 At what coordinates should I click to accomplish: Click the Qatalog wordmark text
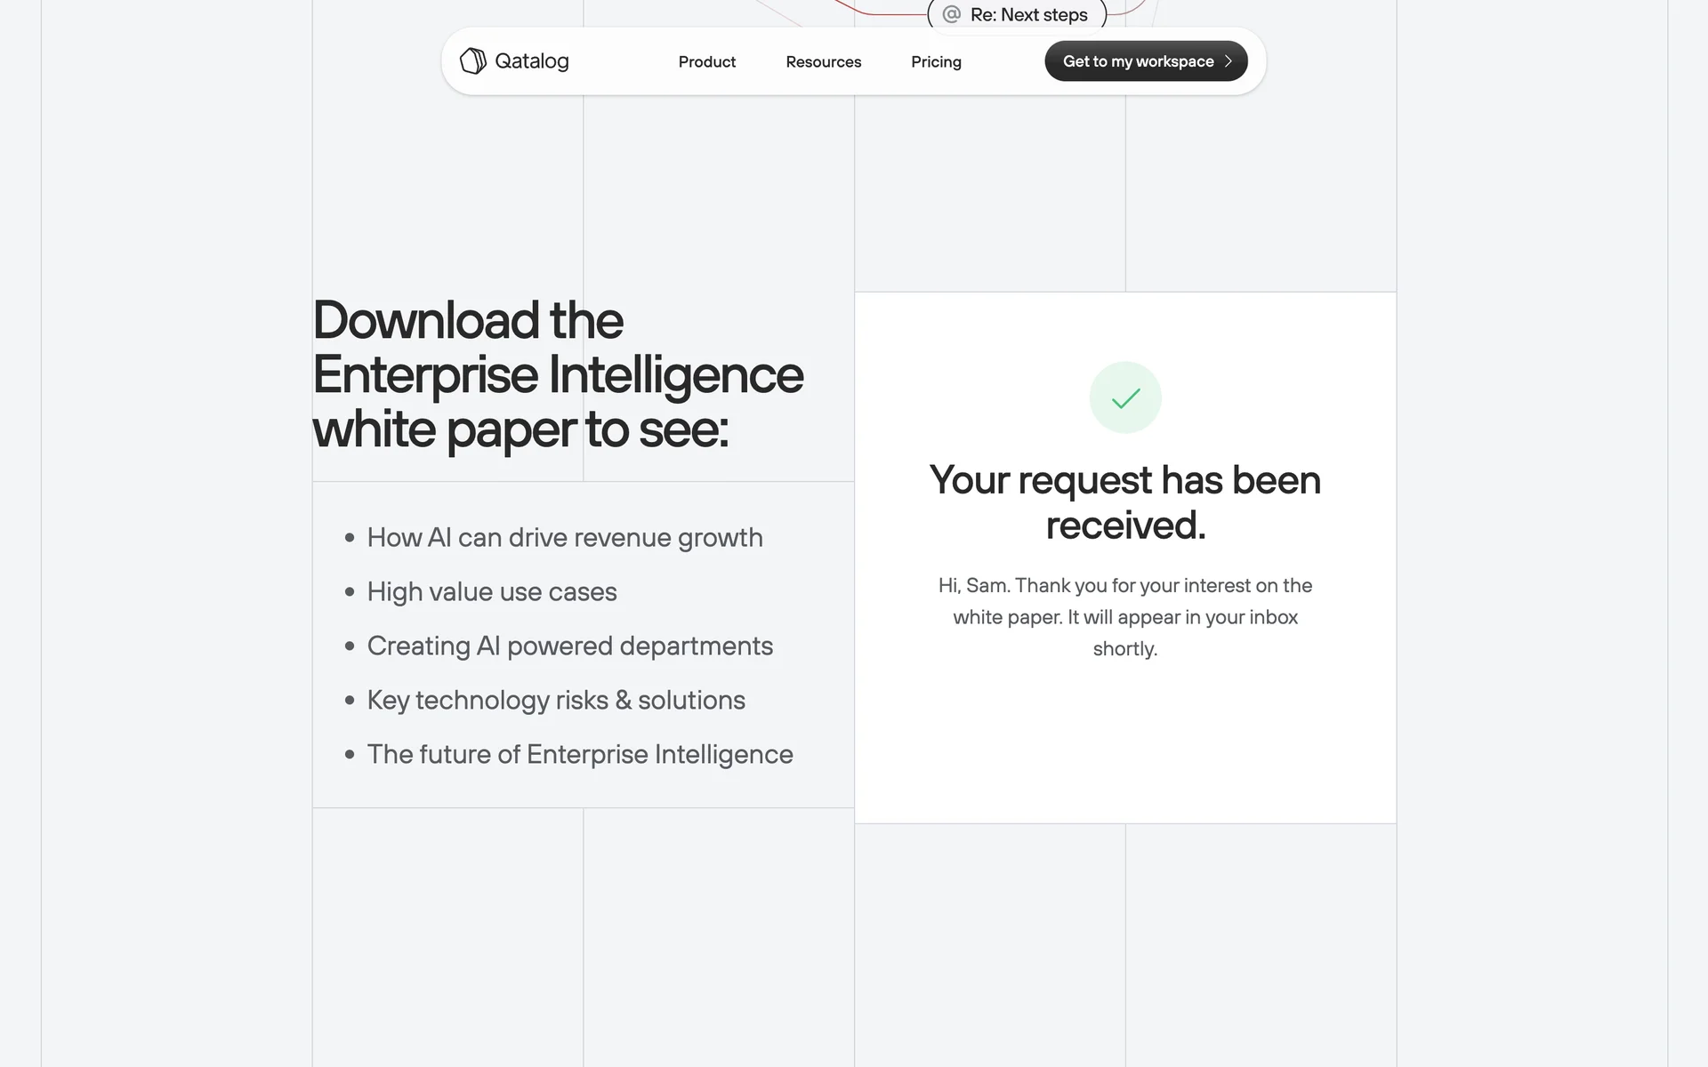coord(531,61)
